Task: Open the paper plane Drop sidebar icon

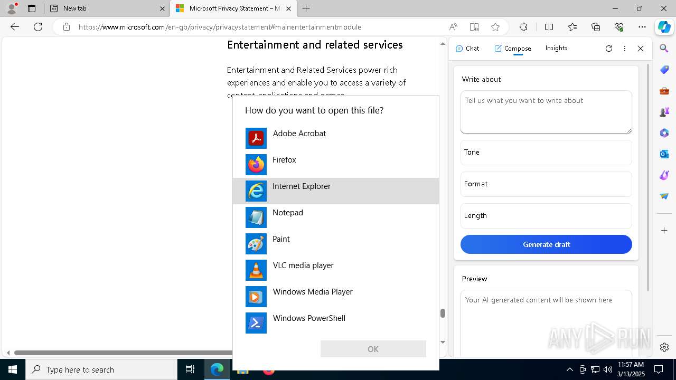Action: pos(664,196)
